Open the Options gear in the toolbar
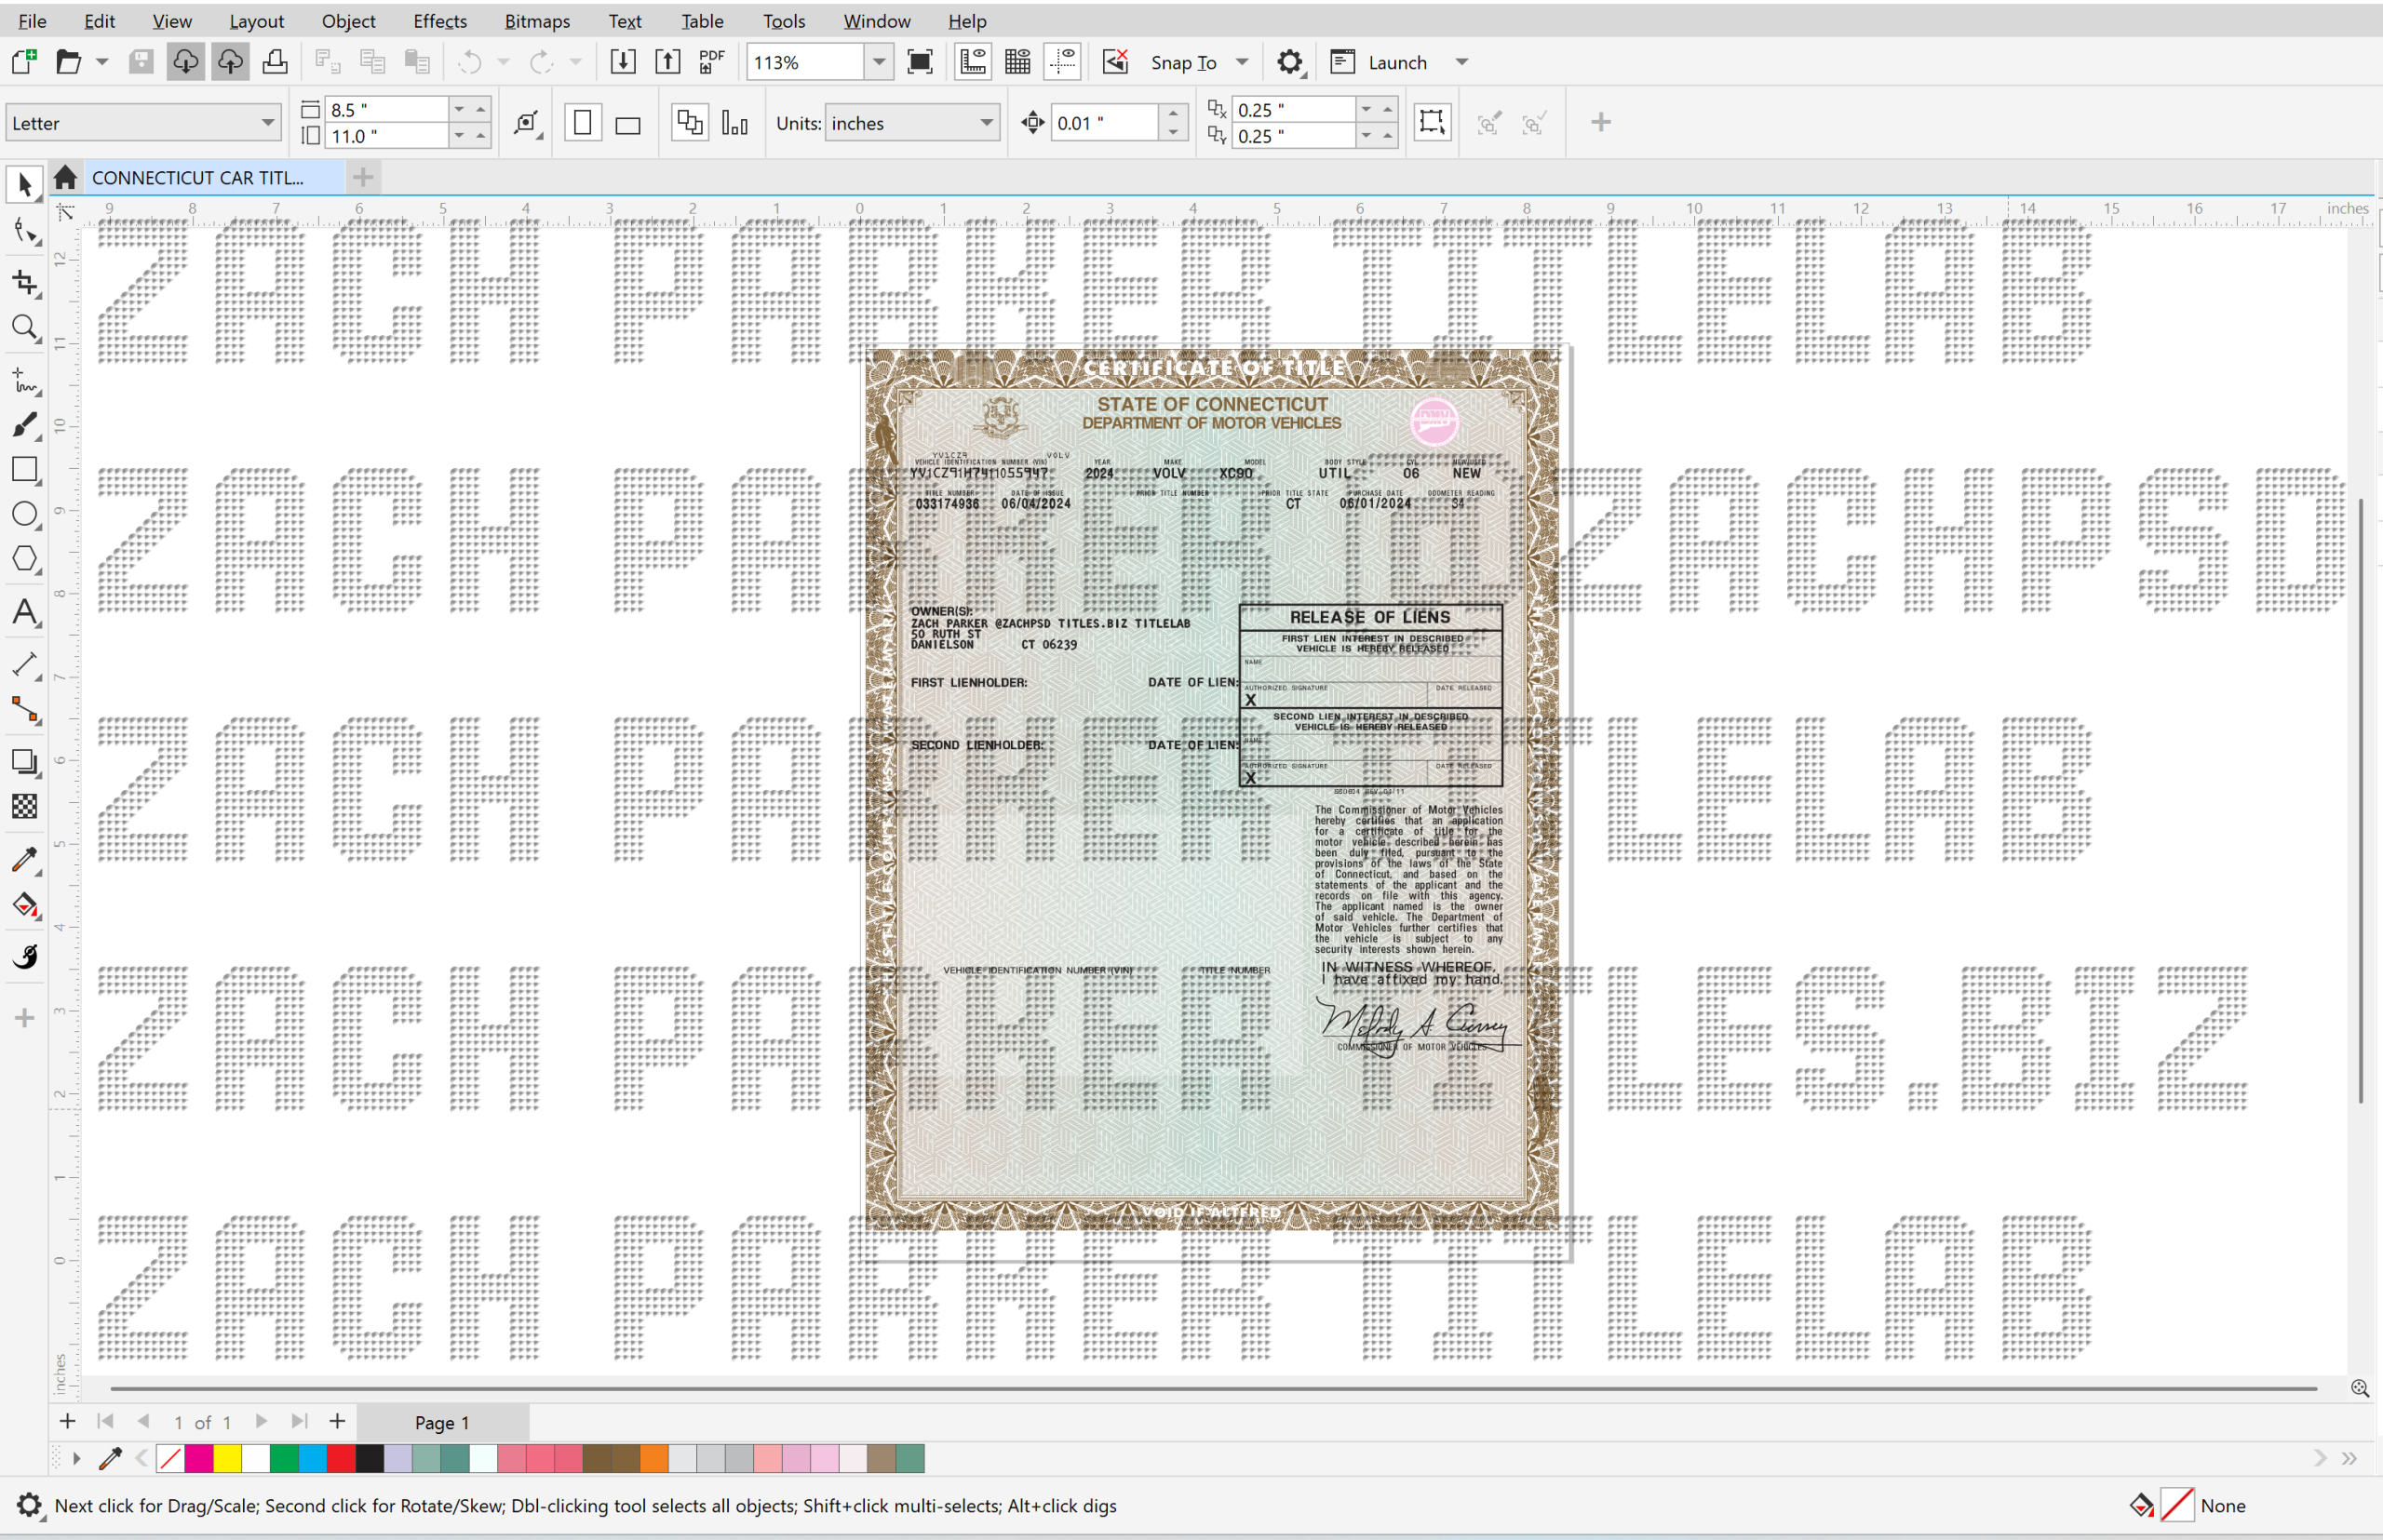Viewport: 2383px width, 1540px height. [1289, 62]
